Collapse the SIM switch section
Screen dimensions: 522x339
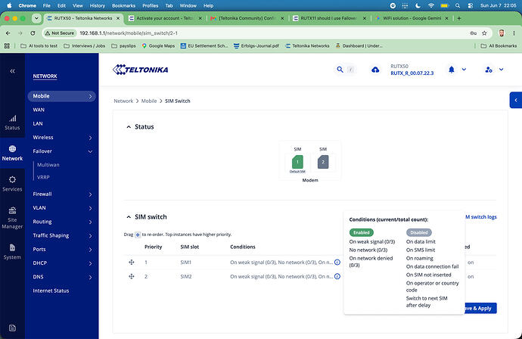[129, 216]
